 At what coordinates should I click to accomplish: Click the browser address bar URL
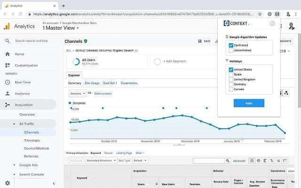tap(143, 14)
